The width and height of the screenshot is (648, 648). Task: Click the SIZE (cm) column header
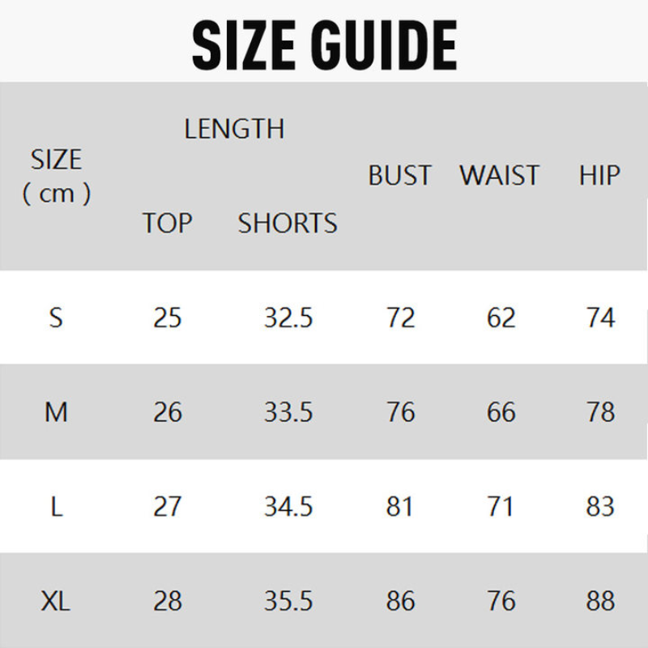point(56,176)
